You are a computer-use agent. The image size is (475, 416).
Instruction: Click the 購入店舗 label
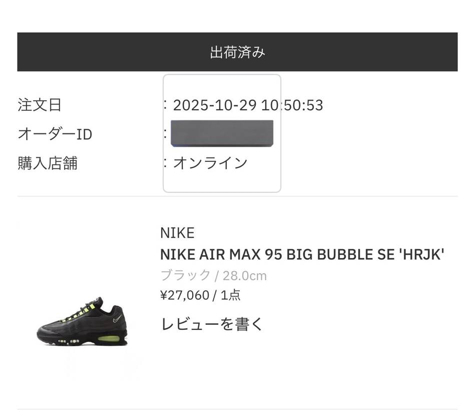[48, 163]
